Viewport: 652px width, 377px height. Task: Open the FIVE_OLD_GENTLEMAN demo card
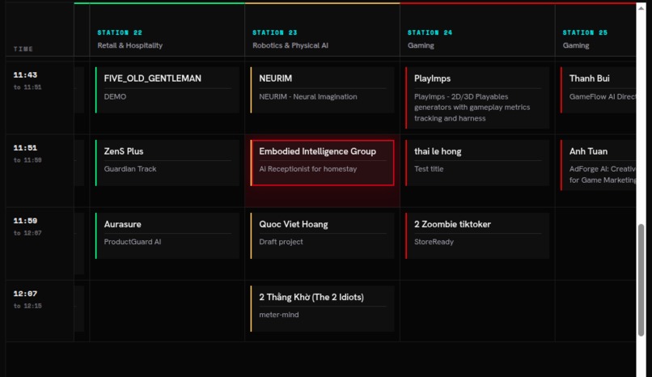point(167,90)
